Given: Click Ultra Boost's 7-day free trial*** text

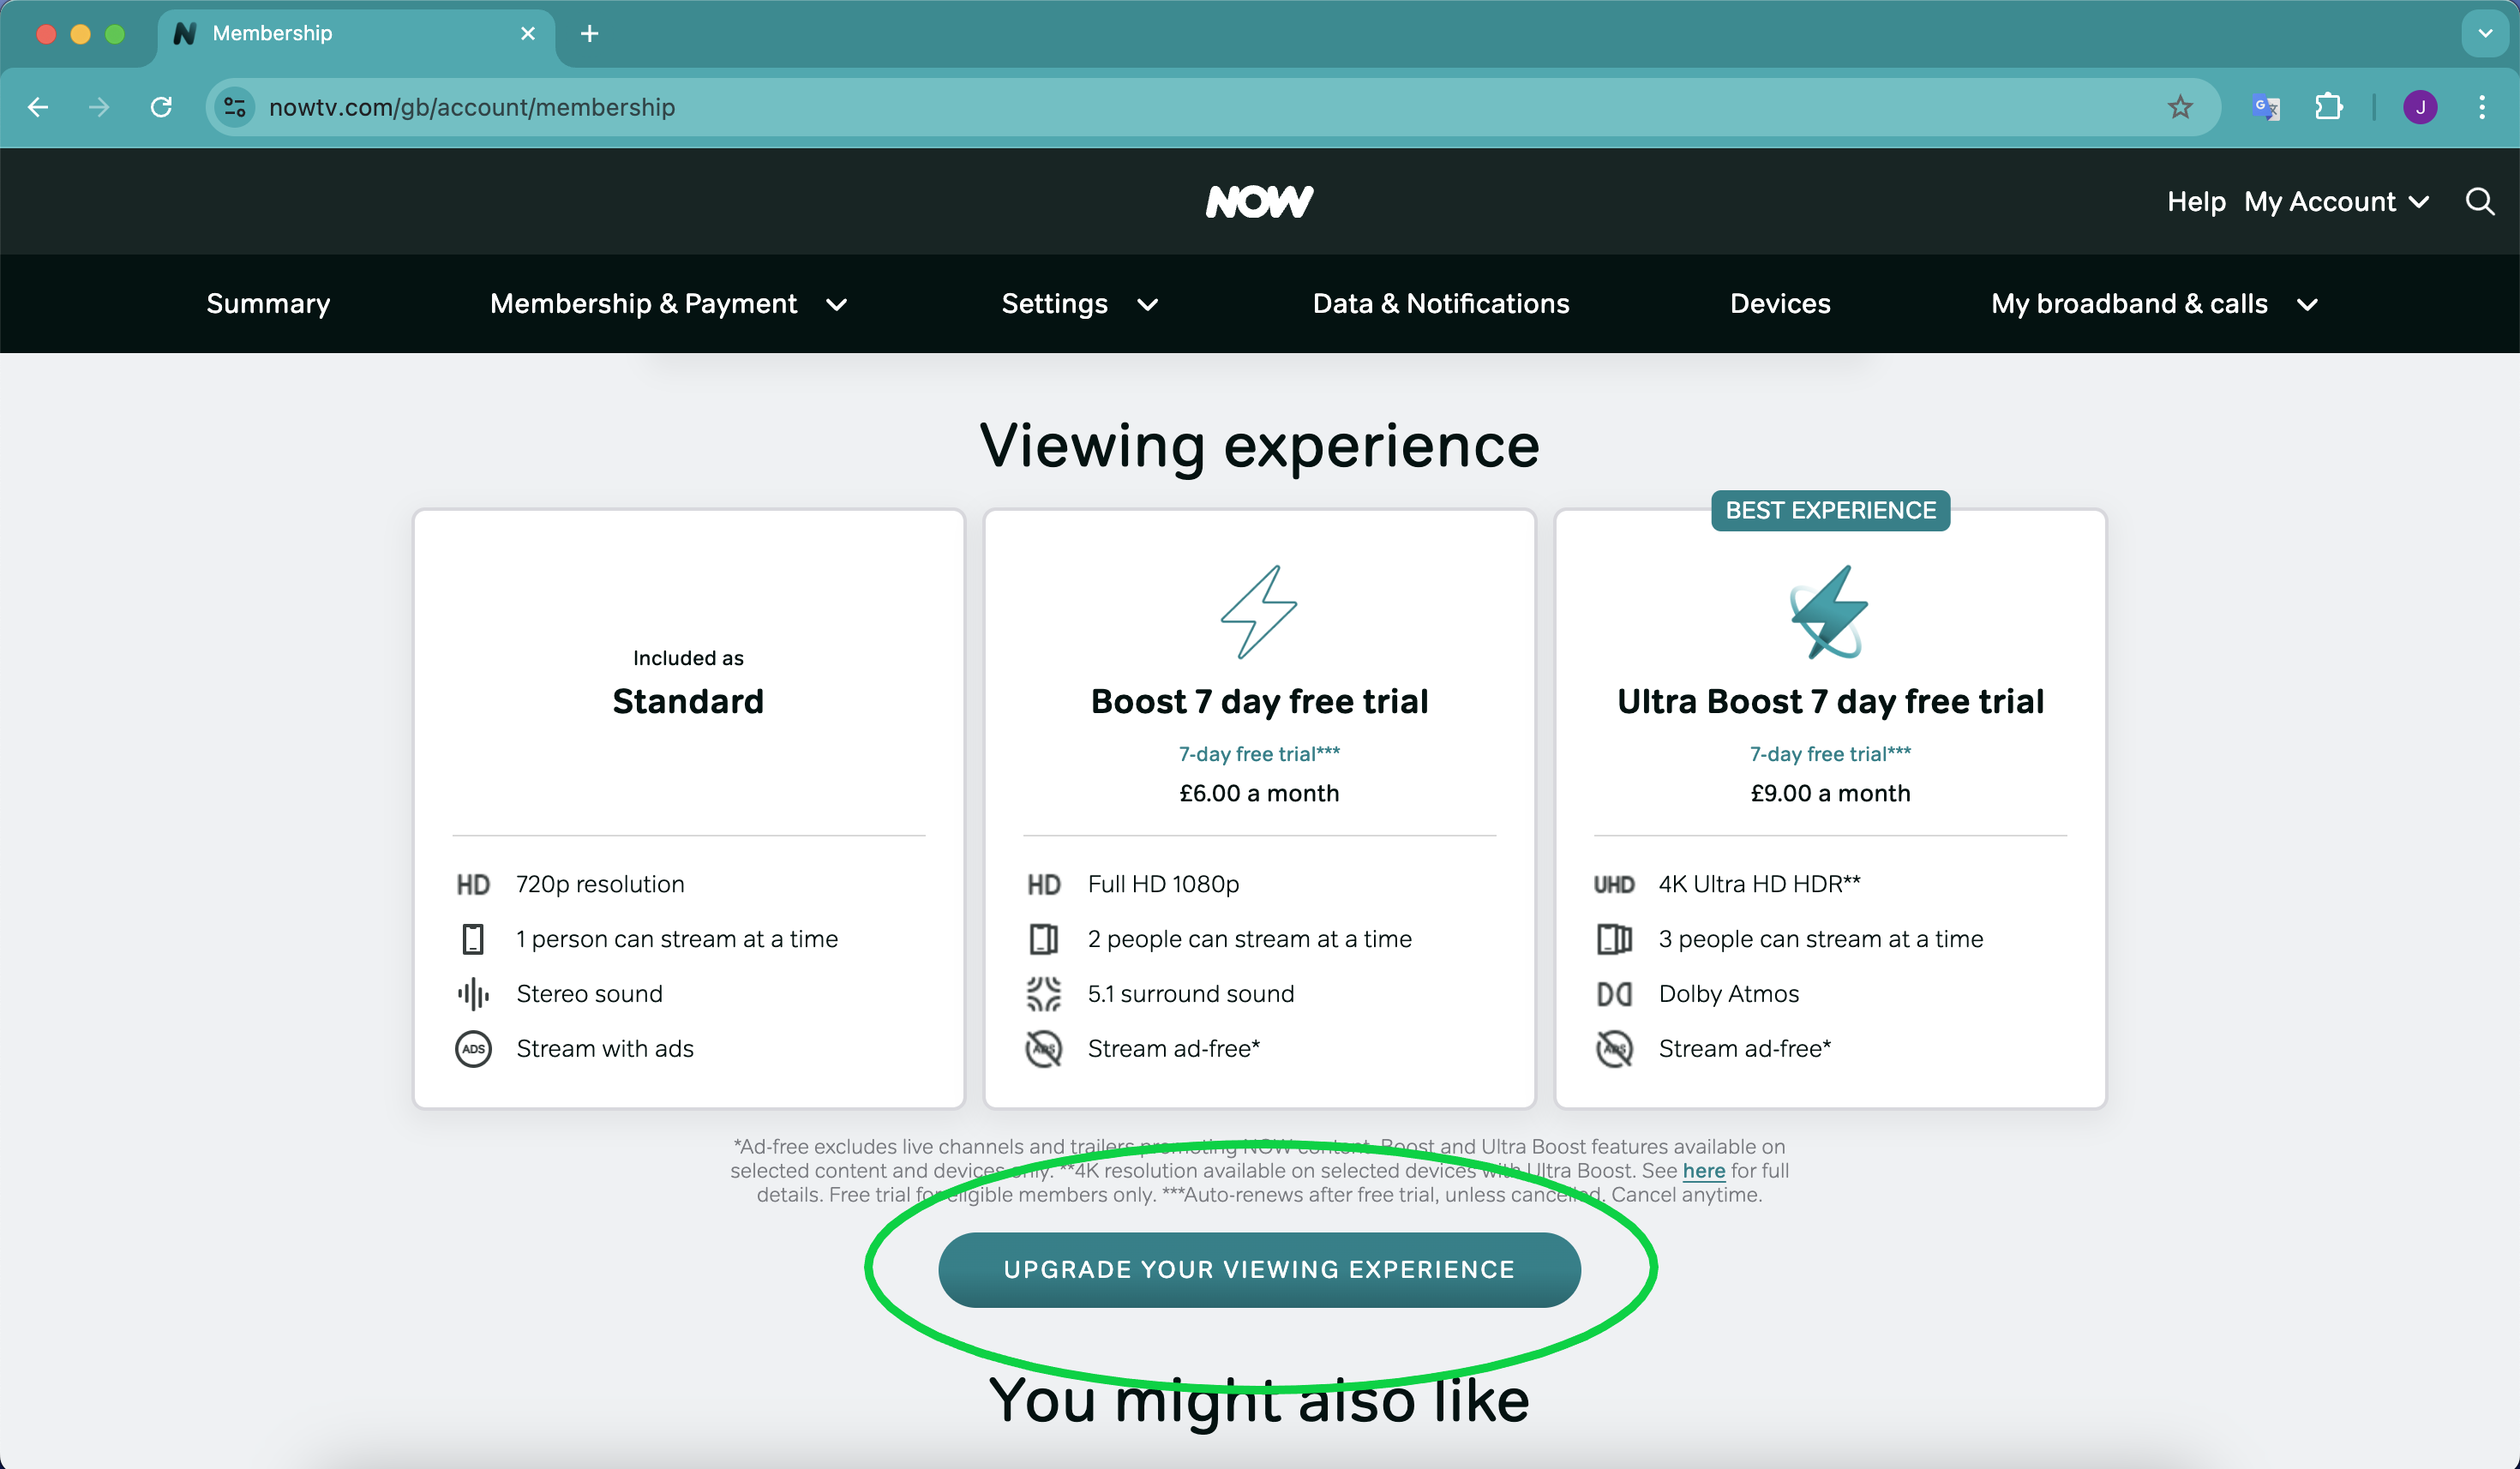Looking at the screenshot, I should (1830, 754).
